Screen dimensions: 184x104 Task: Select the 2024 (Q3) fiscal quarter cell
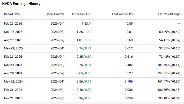[57, 98]
